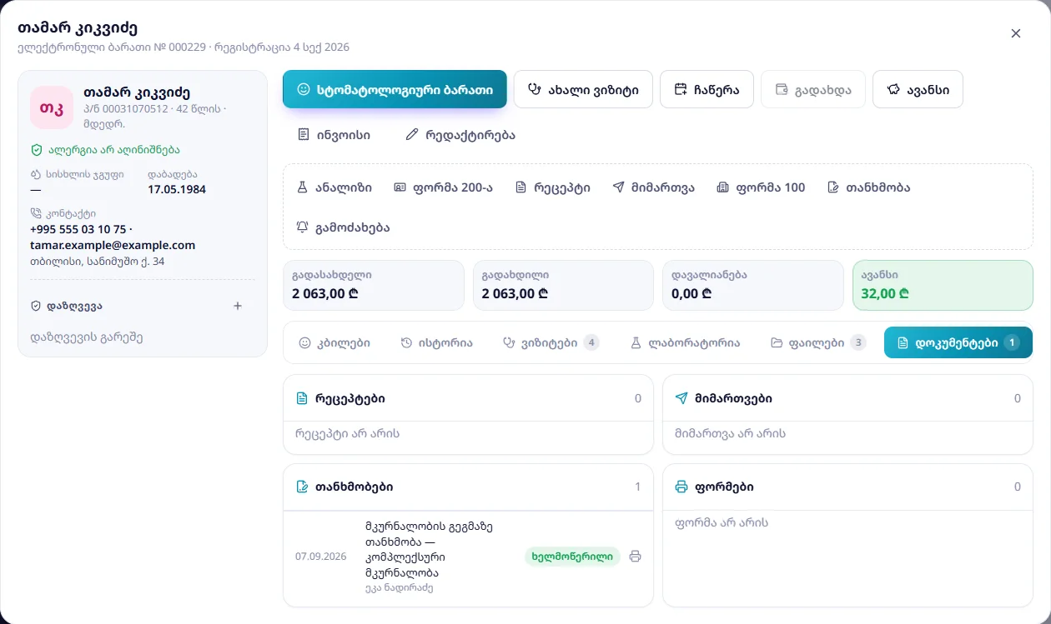
Task: Print the signed consent document
Action: 635,557
